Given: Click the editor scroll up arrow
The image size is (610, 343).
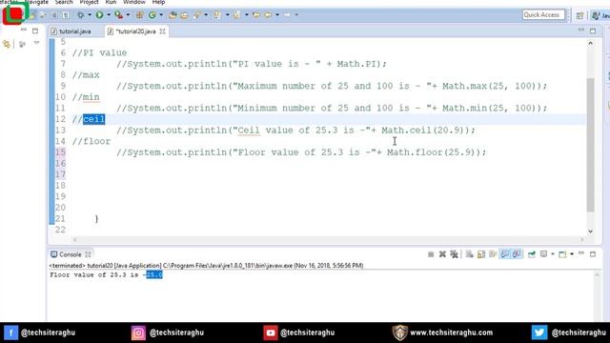Looking at the screenshot, I should coord(591,43).
